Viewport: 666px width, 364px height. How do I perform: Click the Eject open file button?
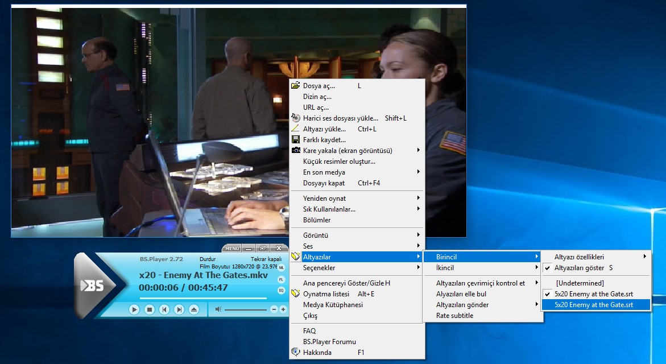click(194, 309)
